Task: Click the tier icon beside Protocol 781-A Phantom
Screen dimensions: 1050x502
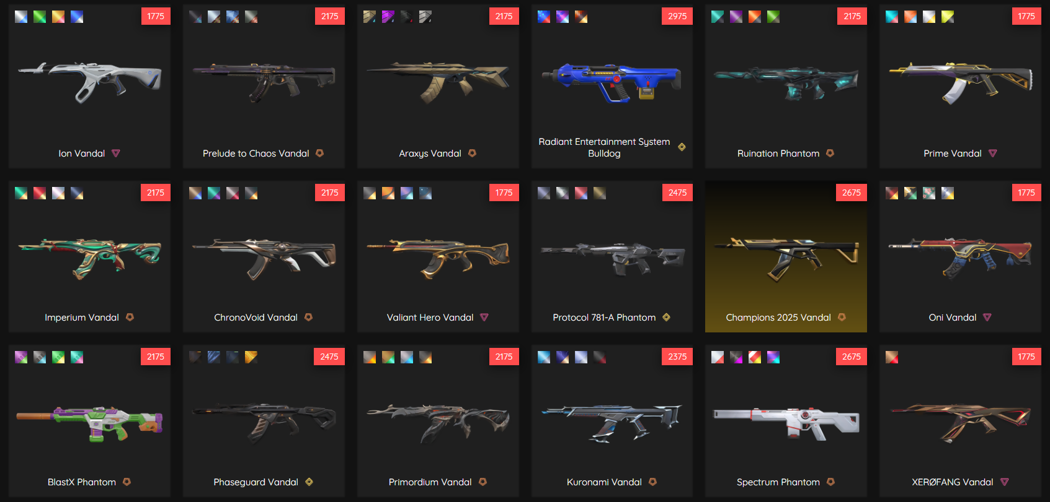Action: pyautogui.click(x=666, y=317)
